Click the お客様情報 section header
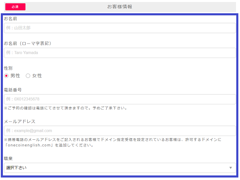The image size is (240, 180). [x=120, y=7]
